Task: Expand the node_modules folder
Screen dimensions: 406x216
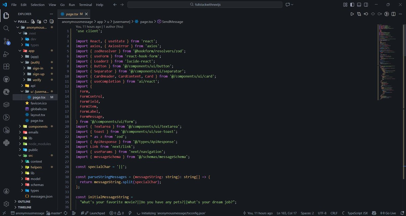Action: [40, 144]
